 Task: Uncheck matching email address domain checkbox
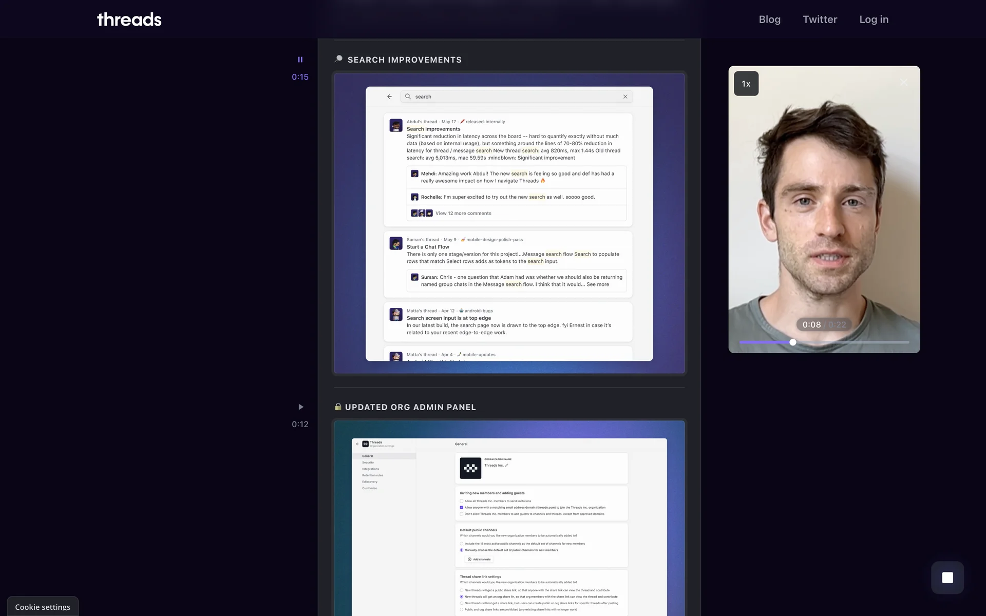click(x=462, y=508)
